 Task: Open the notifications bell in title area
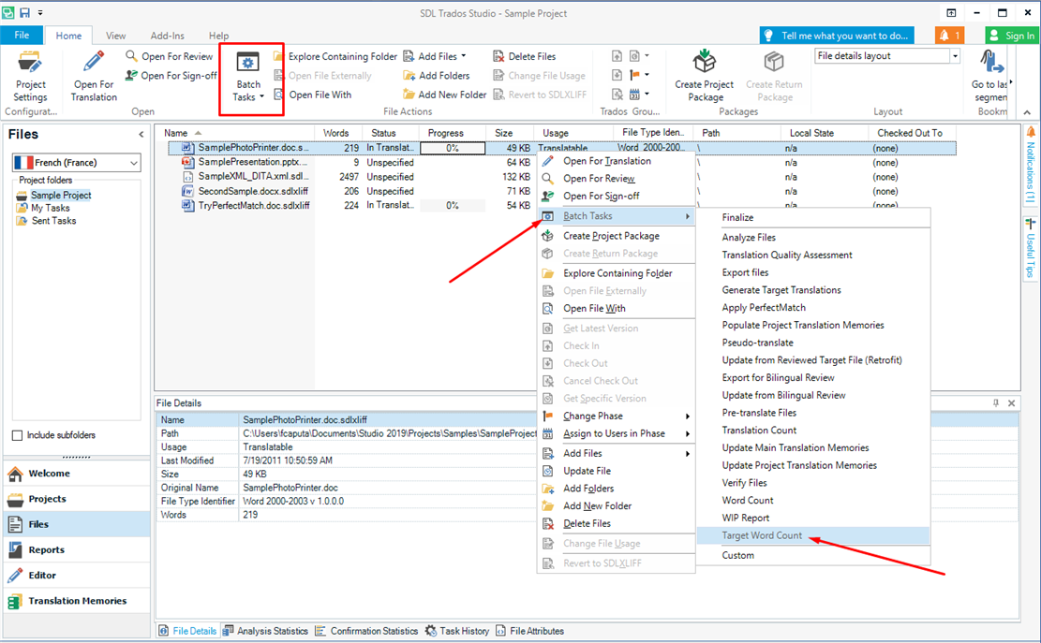(x=949, y=36)
